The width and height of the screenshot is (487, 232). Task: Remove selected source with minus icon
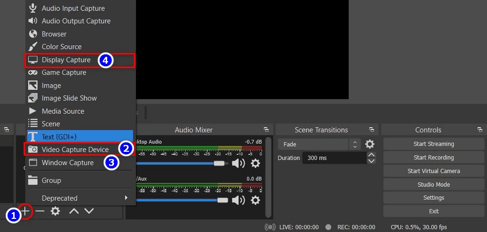click(40, 211)
